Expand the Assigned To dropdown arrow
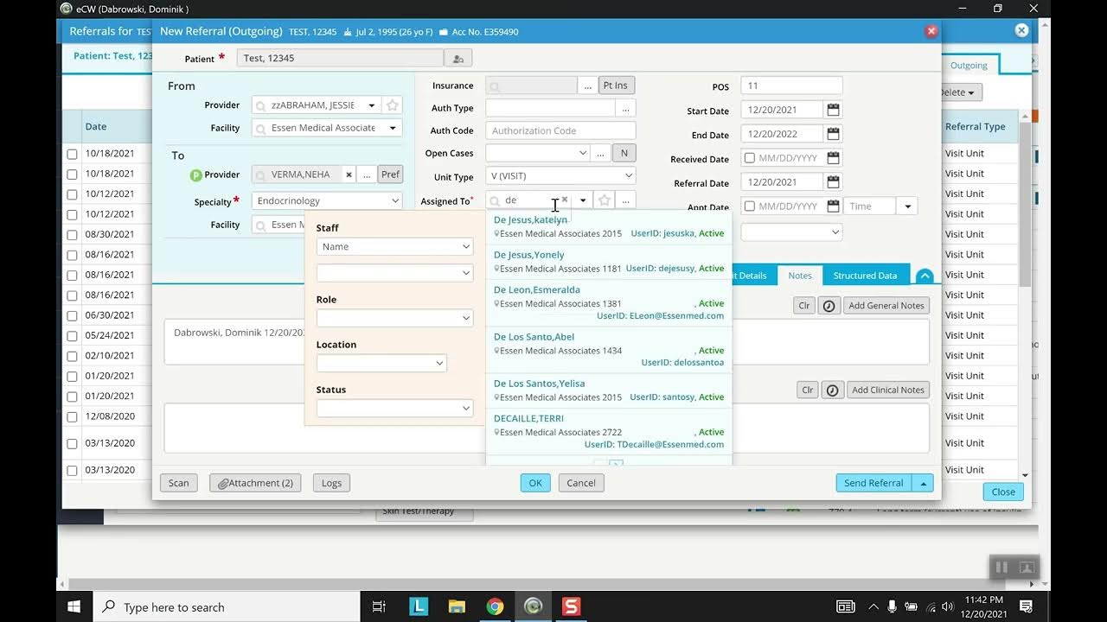Image resolution: width=1107 pixels, height=622 pixels. point(583,200)
